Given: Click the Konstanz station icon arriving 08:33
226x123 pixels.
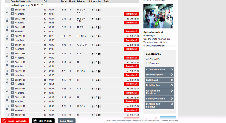Looking at the screenshot, I should (x=12, y=75).
